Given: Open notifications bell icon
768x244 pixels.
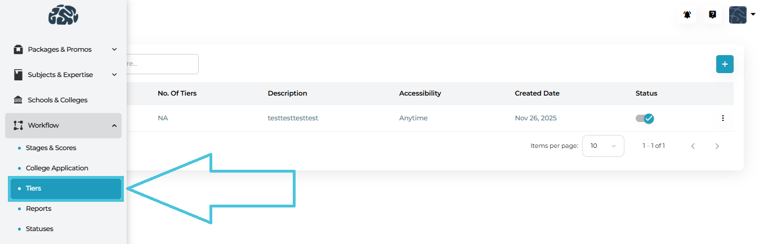Looking at the screenshot, I should 687,15.
